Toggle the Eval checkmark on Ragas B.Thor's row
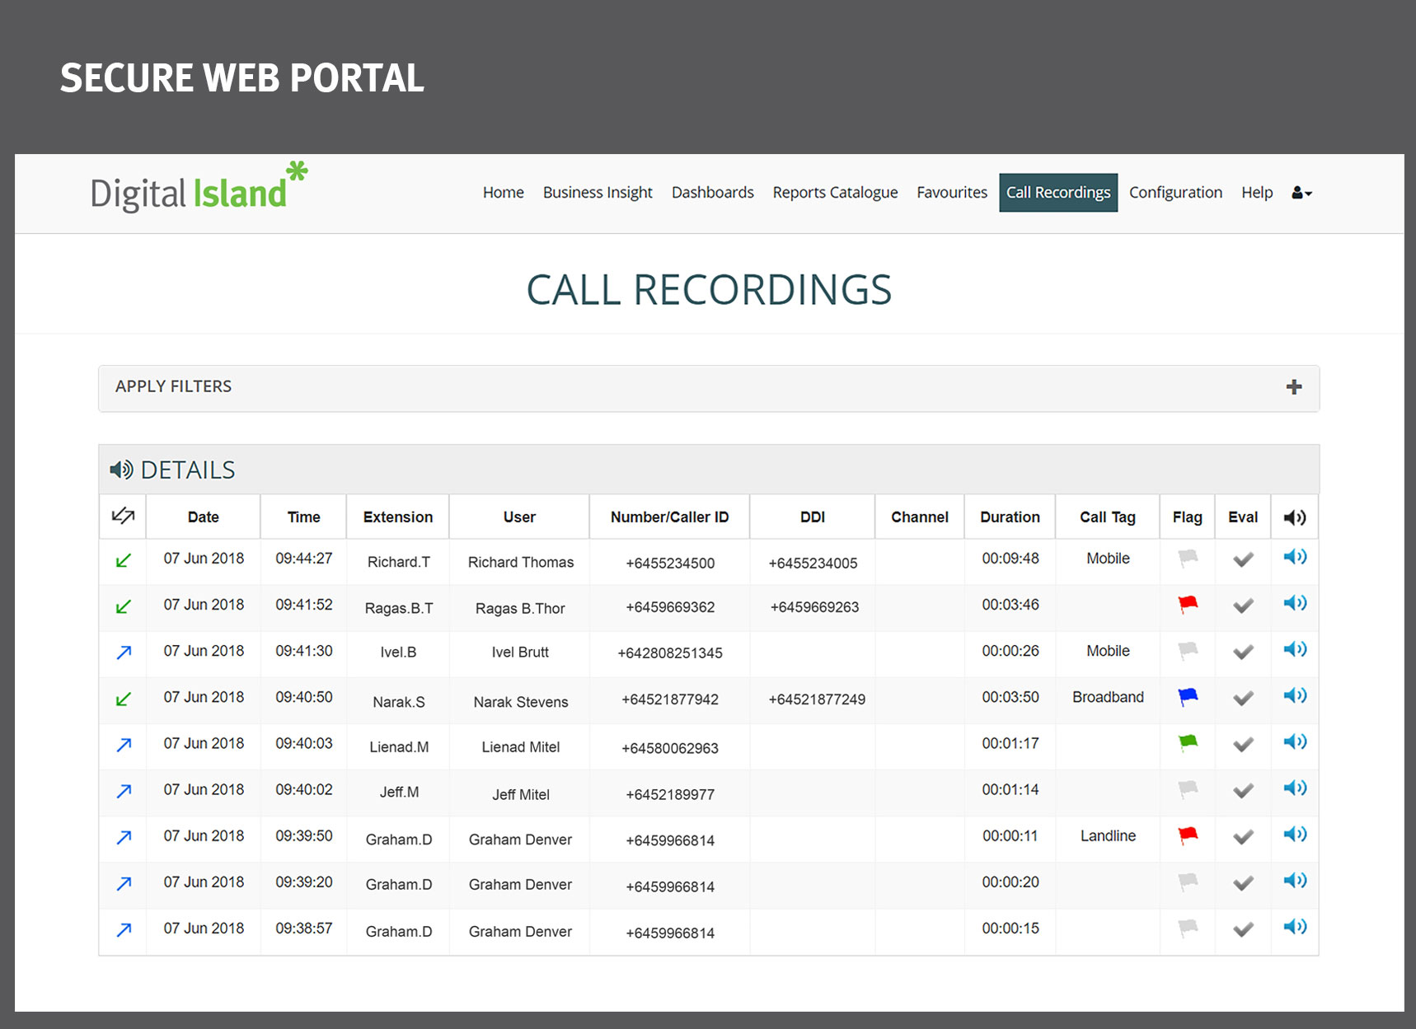The image size is (1416, 1029). coord(1242,603)
